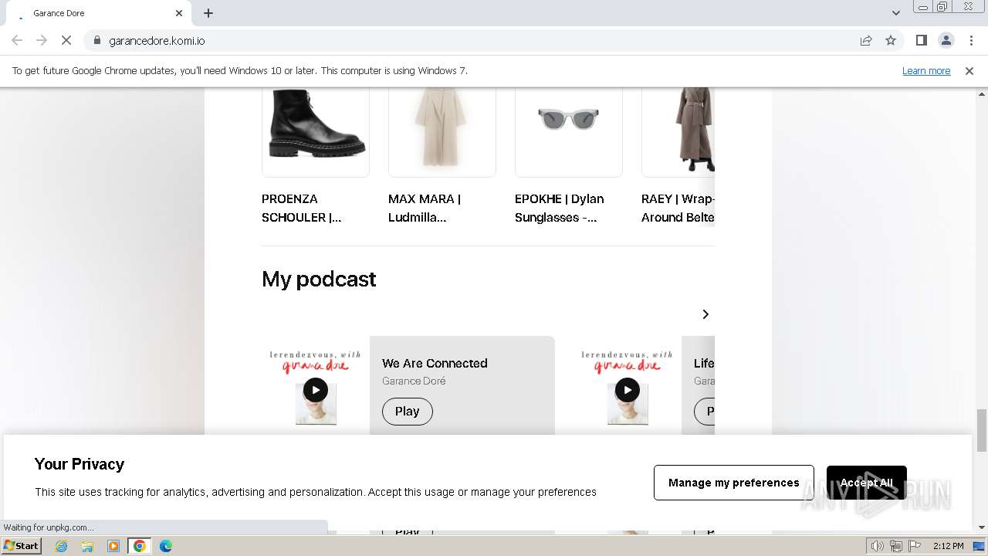Open the media player from the taskbar
The width and height of the screenshot is (988, 556).
pos(113,546)
